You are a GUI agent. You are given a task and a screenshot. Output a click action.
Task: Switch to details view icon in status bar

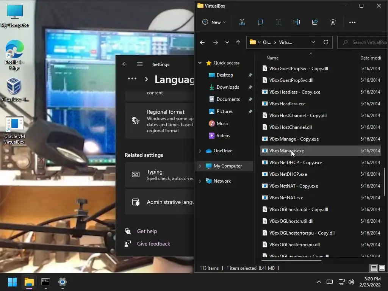point(374,268)
